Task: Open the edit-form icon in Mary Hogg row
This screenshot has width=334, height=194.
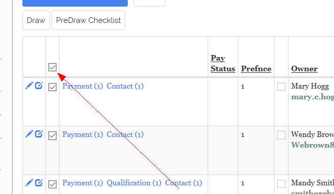Action: tap(39, 86)
